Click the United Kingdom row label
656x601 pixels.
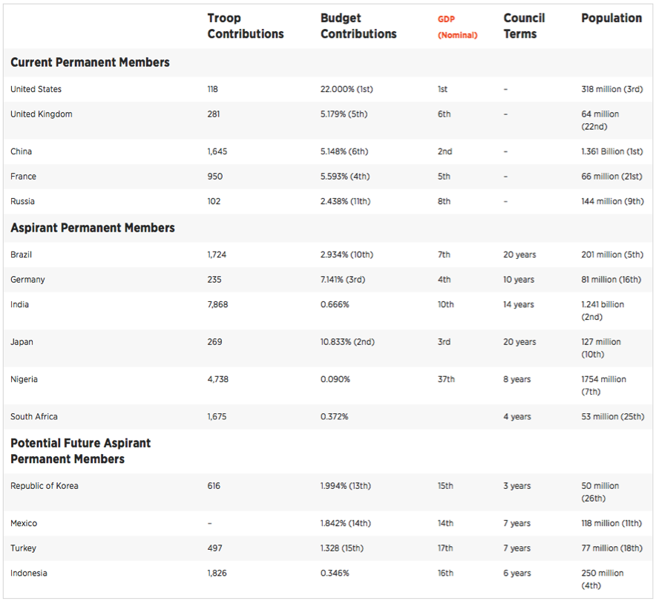[x=42, y=114]
